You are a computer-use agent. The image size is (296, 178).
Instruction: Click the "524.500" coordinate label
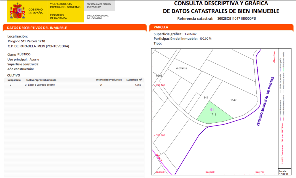(x=160, y=172)
